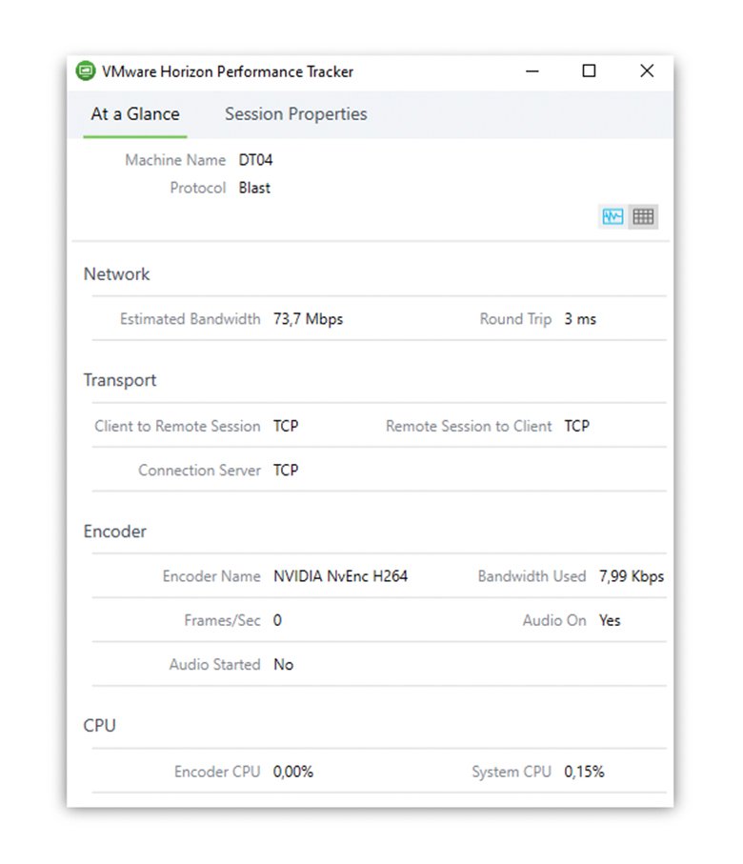Collapse the Transport section
743x864 pixels.
120,380
